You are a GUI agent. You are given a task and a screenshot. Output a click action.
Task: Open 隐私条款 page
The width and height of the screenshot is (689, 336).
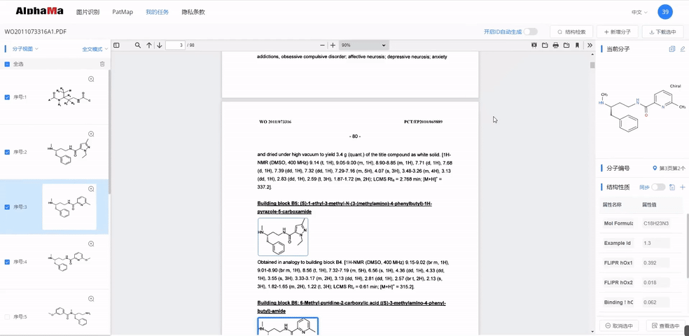pos(193,12)
